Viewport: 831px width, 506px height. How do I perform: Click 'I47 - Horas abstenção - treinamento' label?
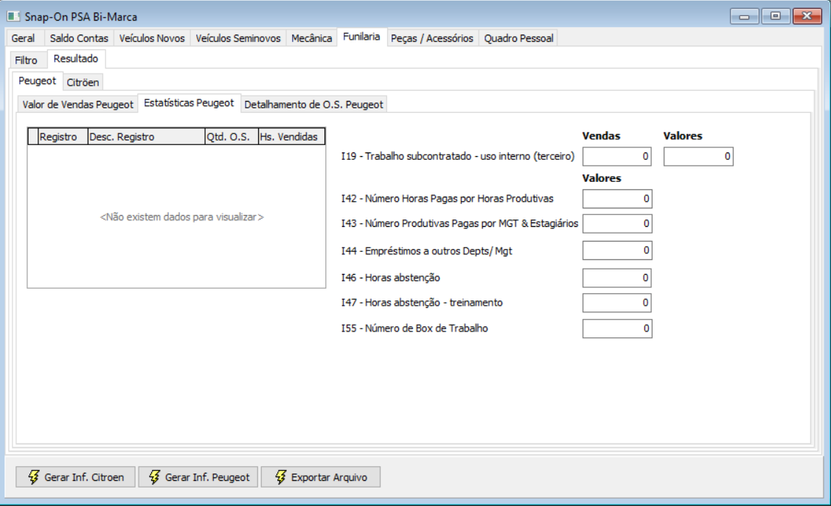click(422, 302)
